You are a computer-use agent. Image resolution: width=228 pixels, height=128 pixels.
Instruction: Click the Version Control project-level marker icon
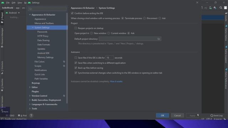[64, 96]
